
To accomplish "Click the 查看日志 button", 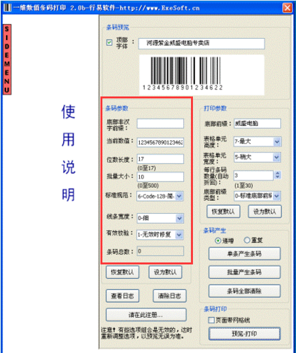I will tap(122, 296).
